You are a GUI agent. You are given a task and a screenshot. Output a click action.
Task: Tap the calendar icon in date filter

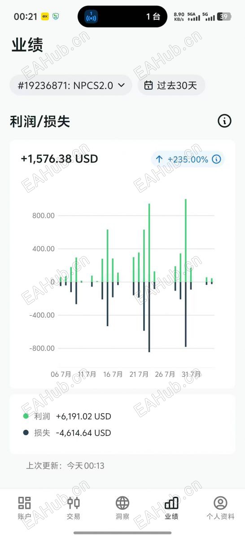tap(148, 85)
